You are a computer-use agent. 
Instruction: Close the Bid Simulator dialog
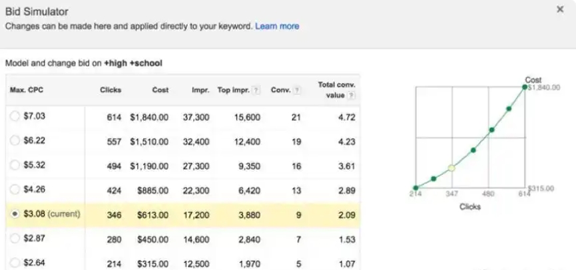coord(560,9)
